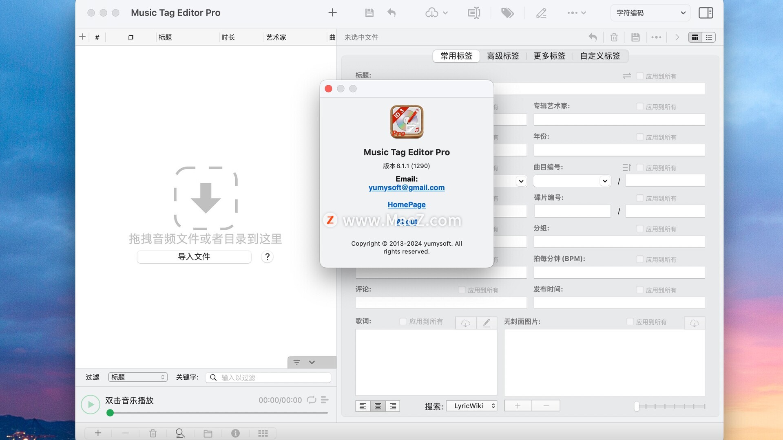Expand the filter options chevron above filter bar
The height and width of the screenshot is (440, 783).
312,362
